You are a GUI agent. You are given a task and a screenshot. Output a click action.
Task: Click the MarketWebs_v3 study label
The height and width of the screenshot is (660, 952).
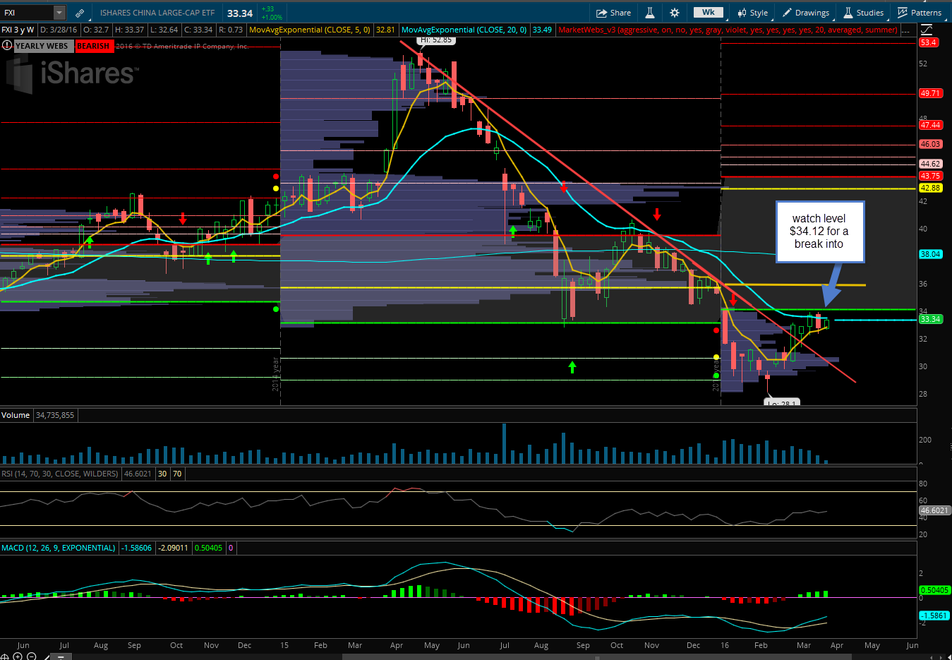coord(727,30)
